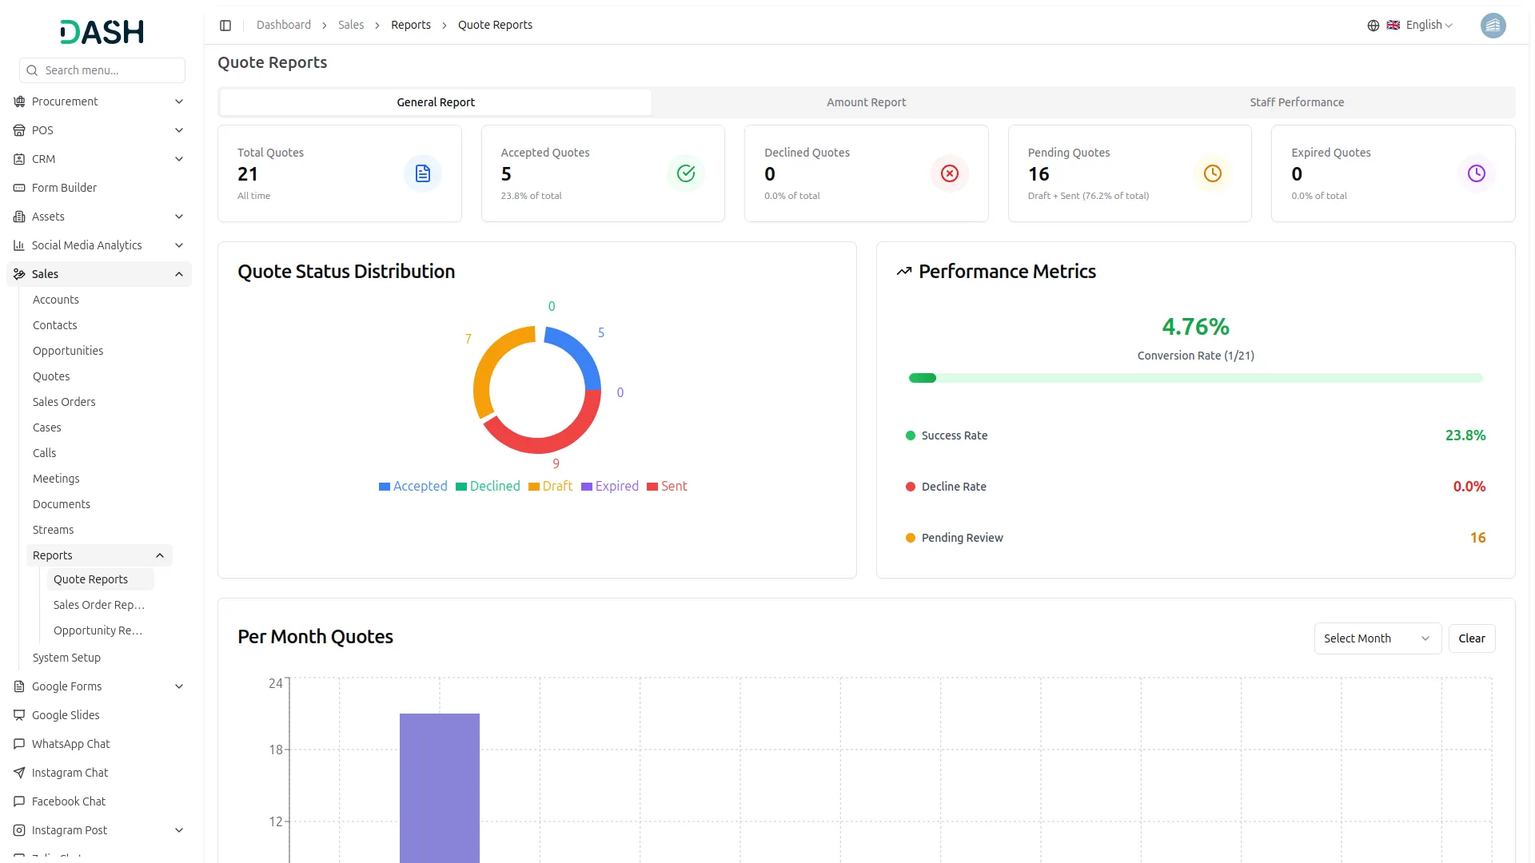1535x863 pixels.
Task: Toggle Sent legend in status chart
Action: click(667, 487)
